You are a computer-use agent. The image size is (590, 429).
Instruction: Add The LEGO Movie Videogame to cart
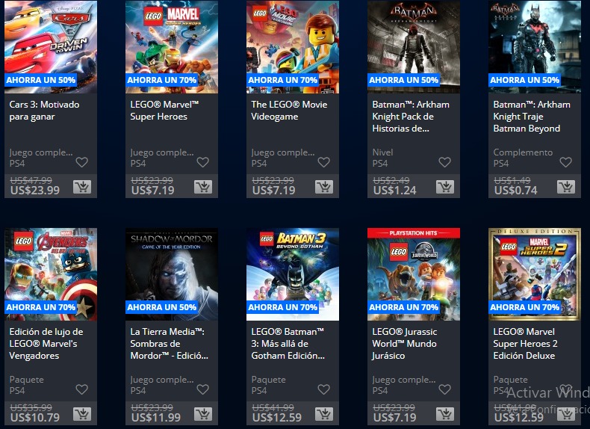(324, 187)
